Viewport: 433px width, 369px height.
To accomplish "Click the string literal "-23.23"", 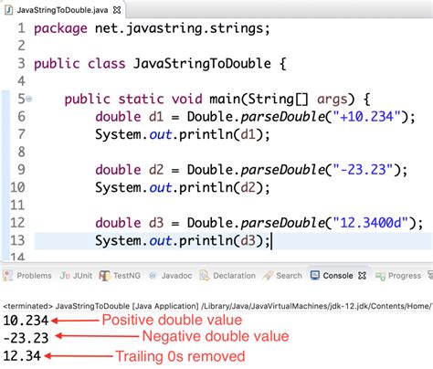I will pos(363,170).
